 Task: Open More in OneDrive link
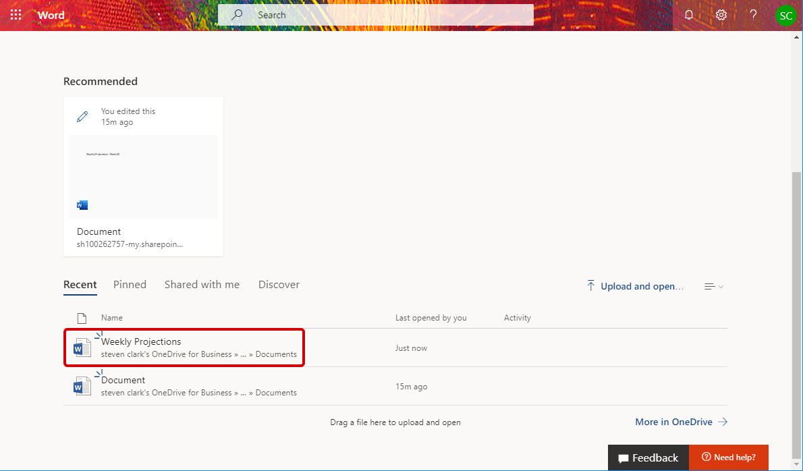pyautogui.click(x=681, y=422)
